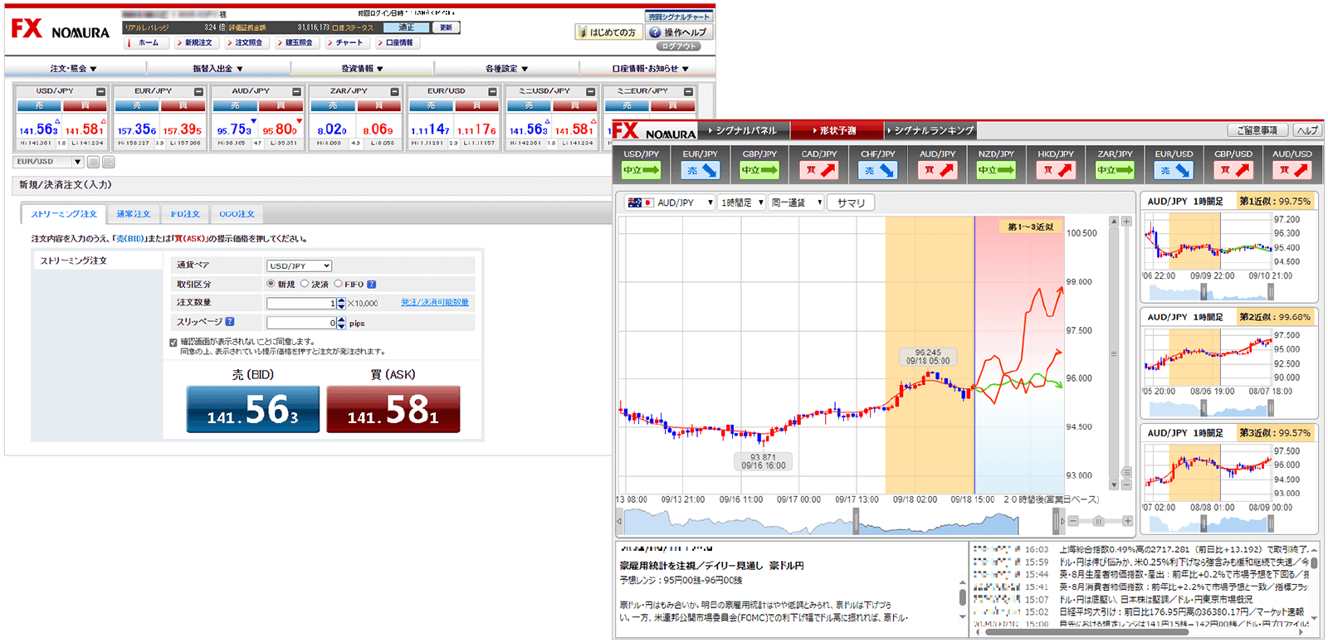Open the 同一通貨 dropdown
Image resolution: width=1328 pixels, height=643 pixels.
click(795, 202)
